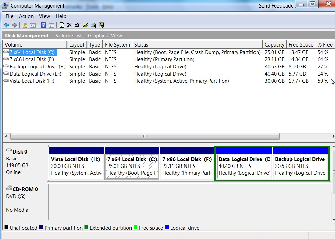Click the green Extended partition legend swatch
Viewport: 335px width, 239px height.
(86, 227)
